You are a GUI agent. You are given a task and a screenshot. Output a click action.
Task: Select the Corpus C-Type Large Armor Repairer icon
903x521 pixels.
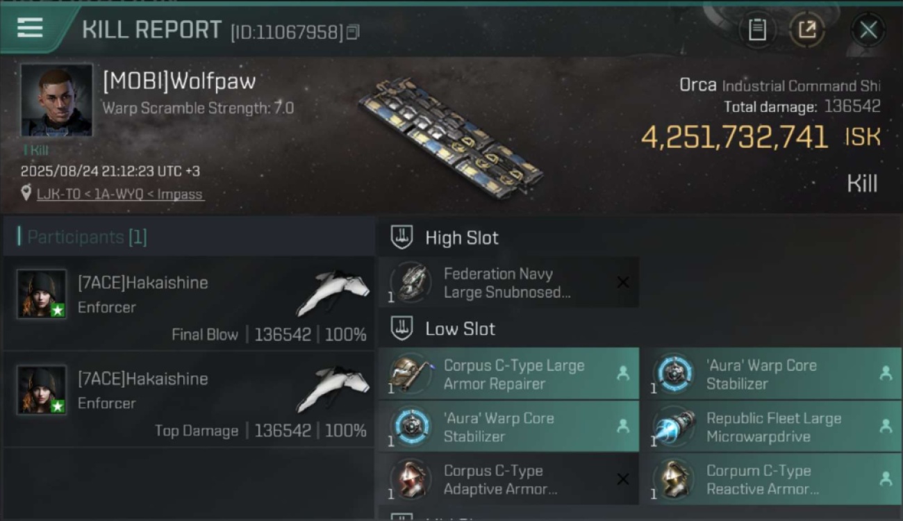tap(411, 374)
